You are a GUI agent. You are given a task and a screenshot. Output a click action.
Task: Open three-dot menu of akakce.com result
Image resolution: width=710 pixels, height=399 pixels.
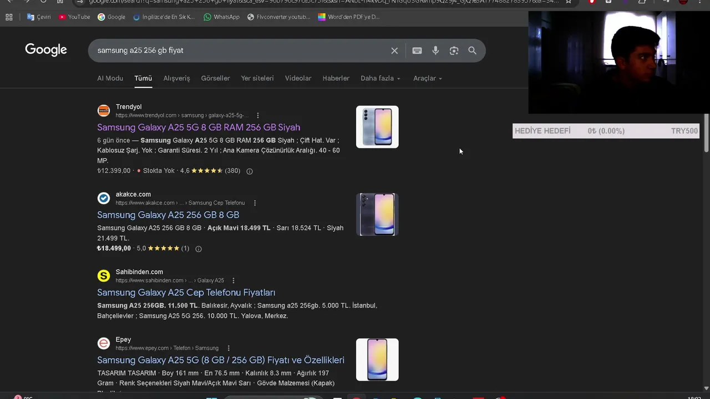click(x=255, y=203)
